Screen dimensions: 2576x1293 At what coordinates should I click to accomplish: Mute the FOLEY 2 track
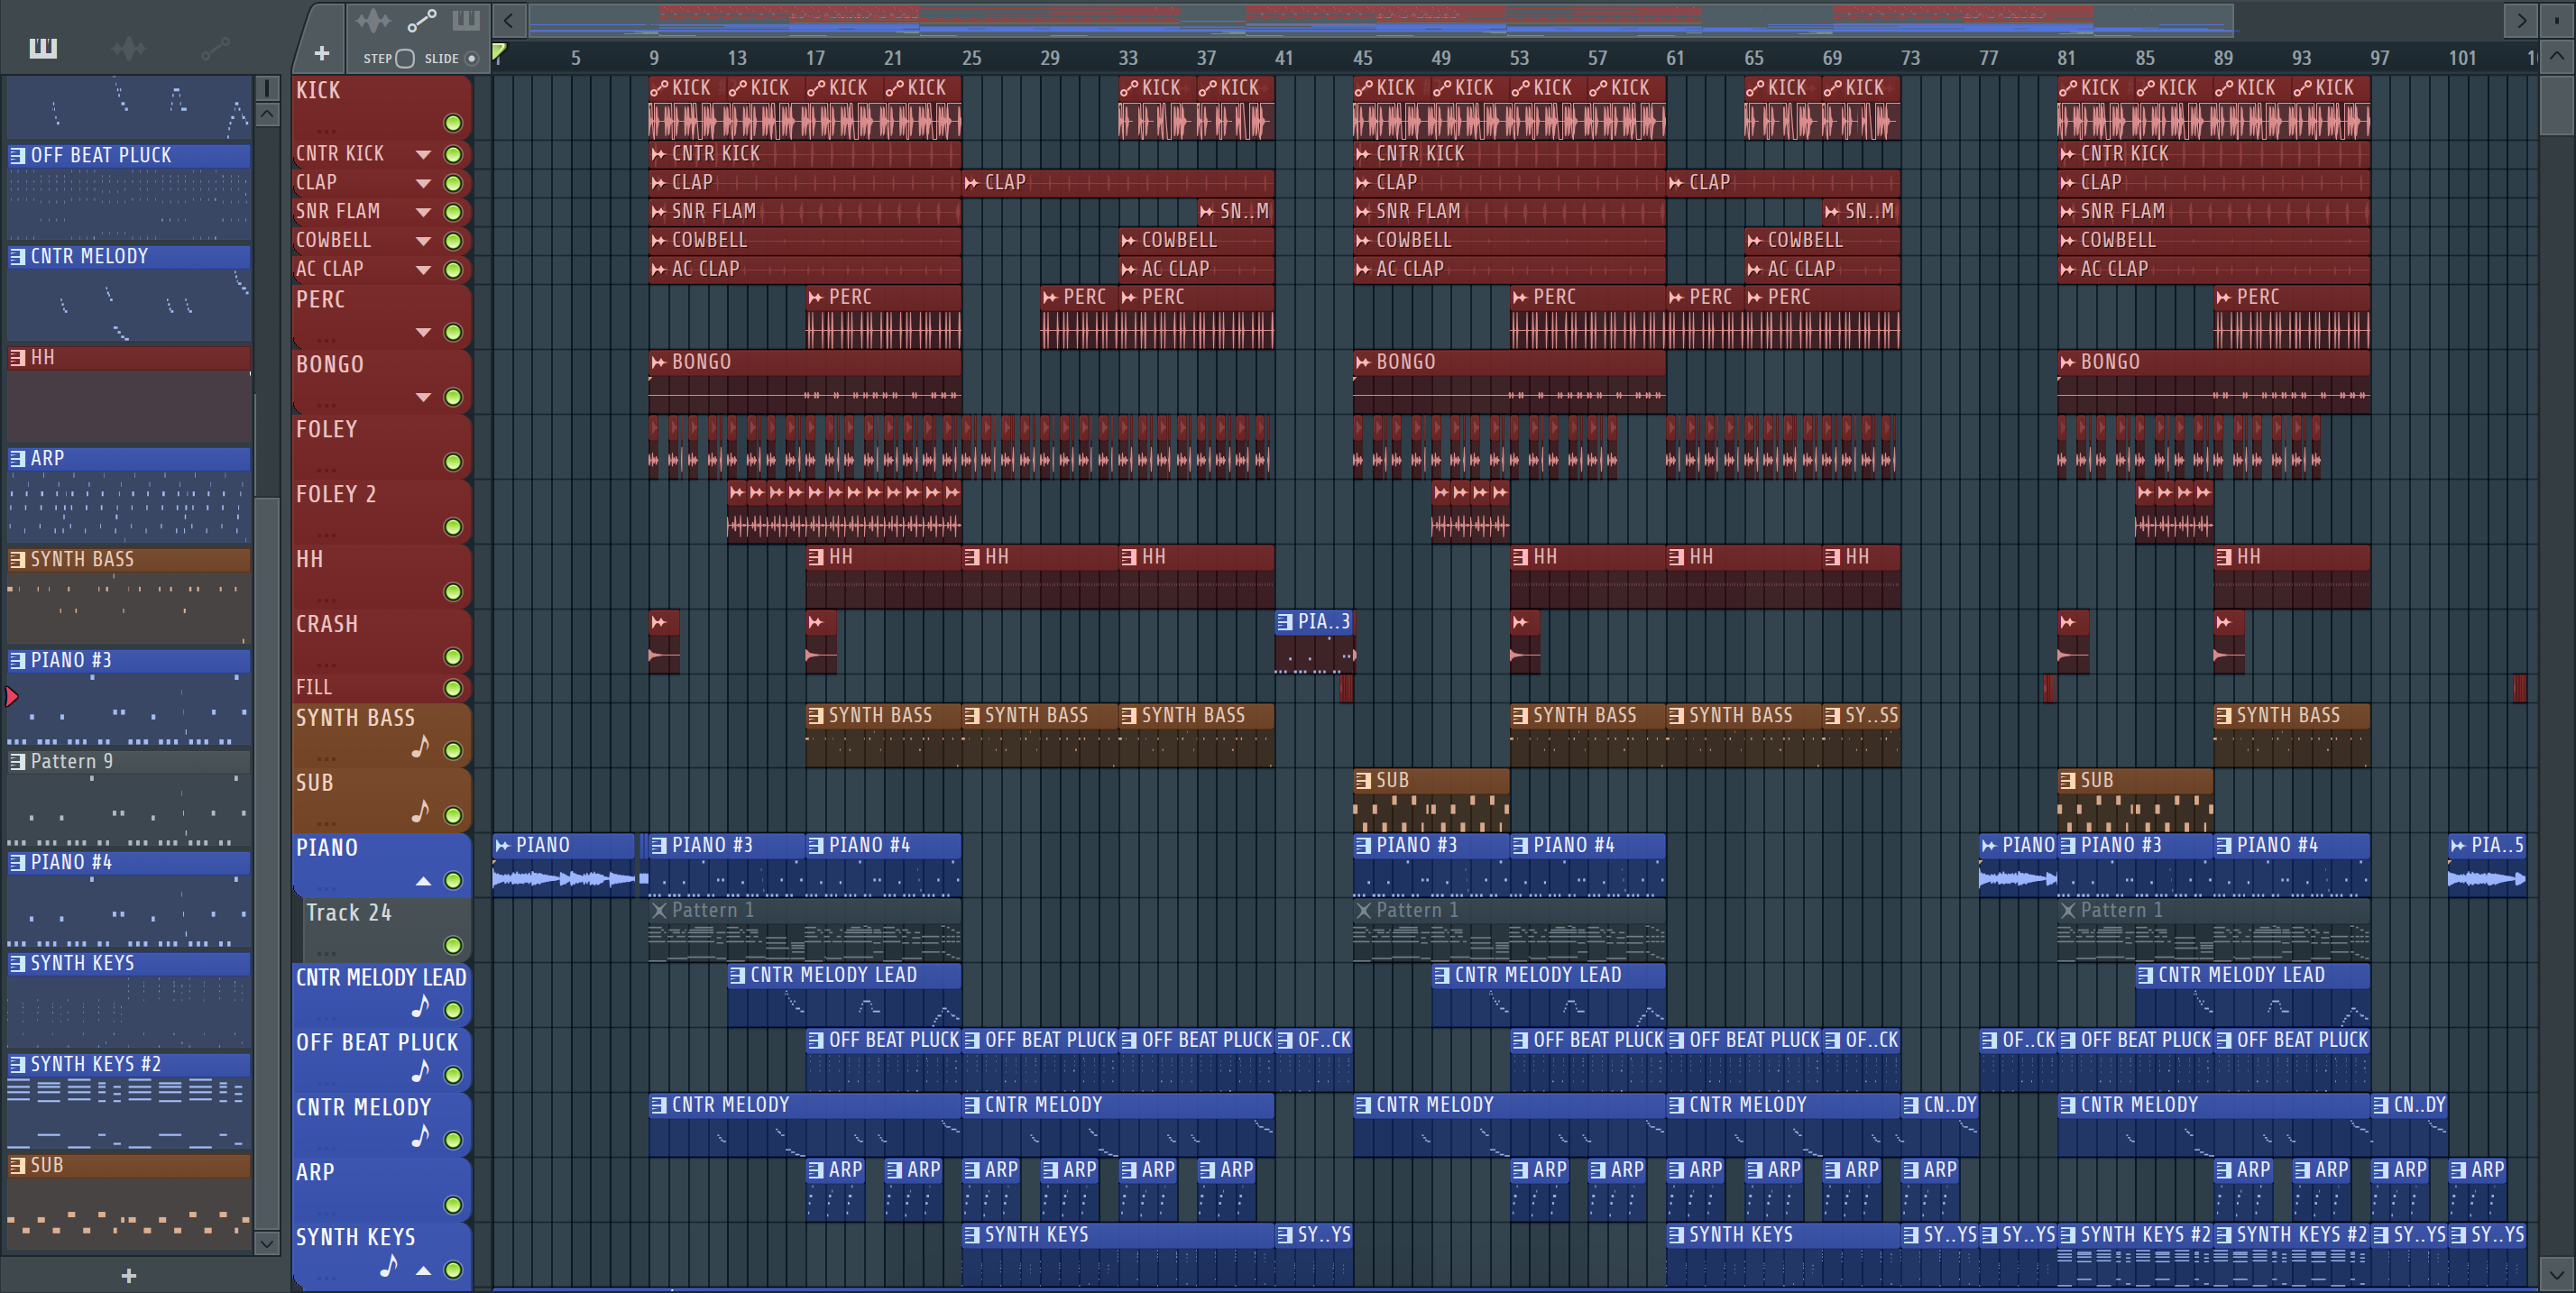point(453,527)
